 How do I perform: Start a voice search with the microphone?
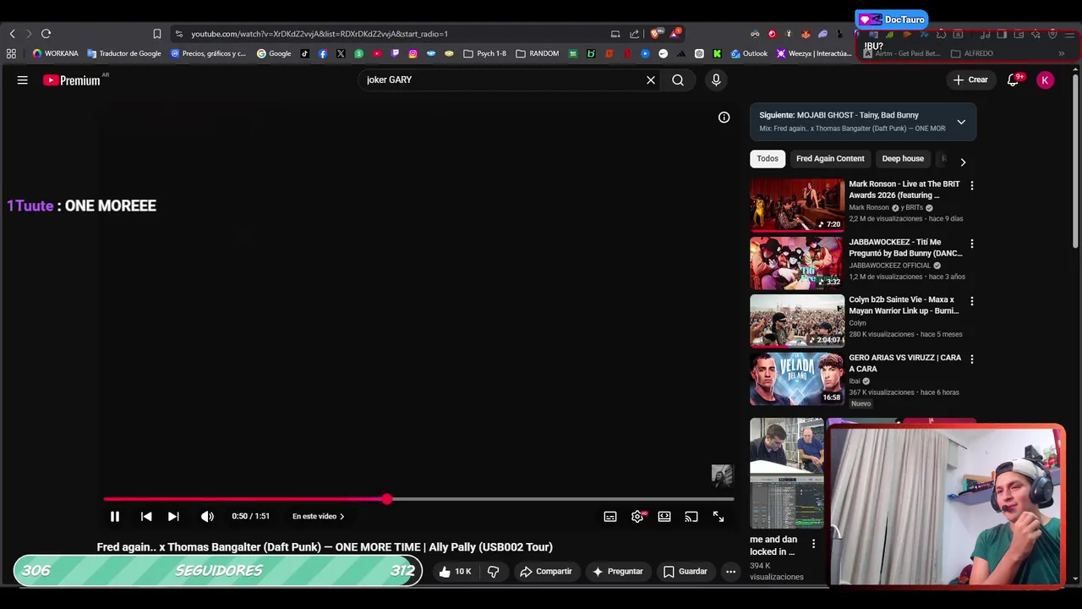point(716,80)
